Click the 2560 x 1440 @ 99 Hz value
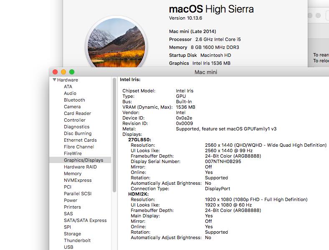Screen dimensions: 329x250 (x=229, y=151)
